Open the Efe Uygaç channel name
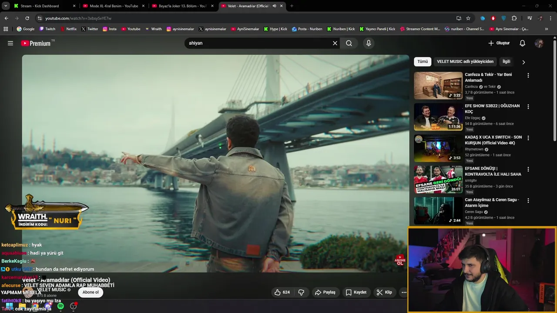This screenshot has width=557, height=313. tap(473, 118)
